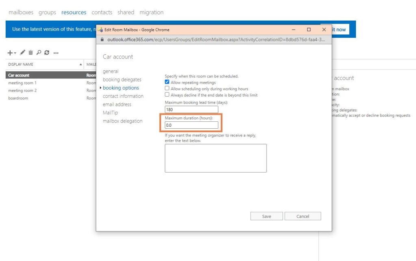The height and width of the screenshot is (261, 416).
Task: Click the Delete trash icon
Action: [31, 52]
